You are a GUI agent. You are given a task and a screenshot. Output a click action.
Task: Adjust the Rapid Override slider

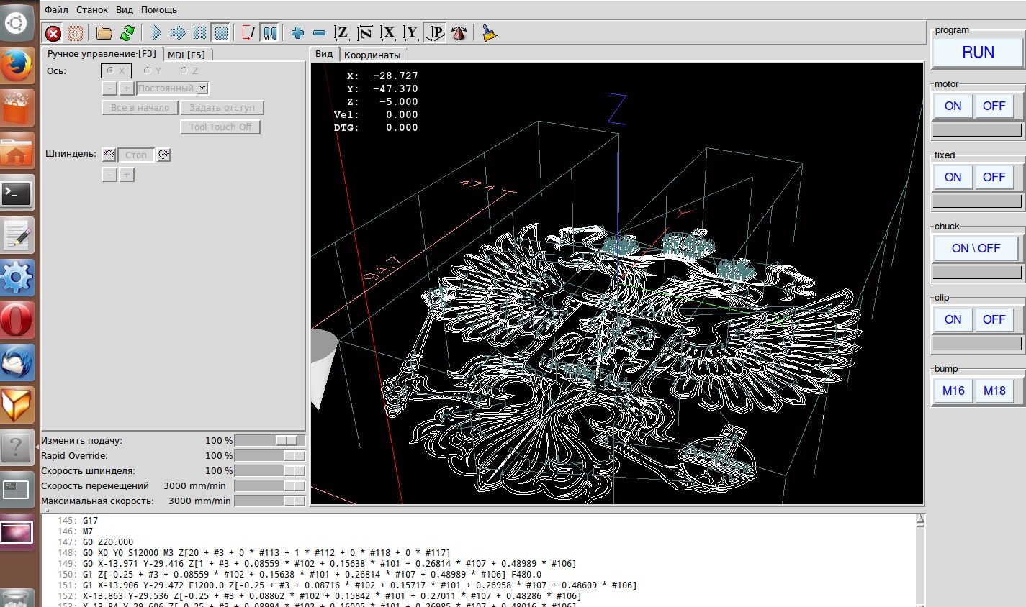(x=292, y=456)
